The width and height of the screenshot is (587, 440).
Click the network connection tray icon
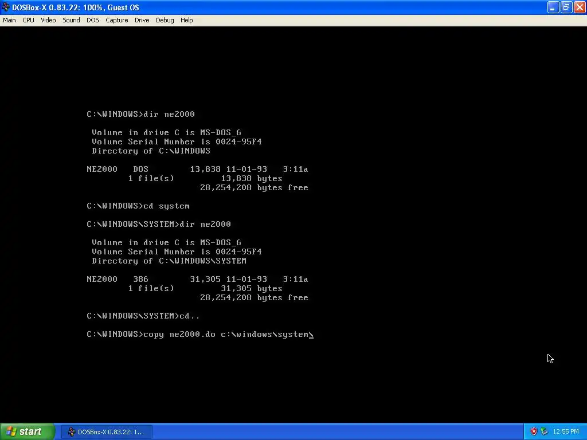click(x=545, y=432)
